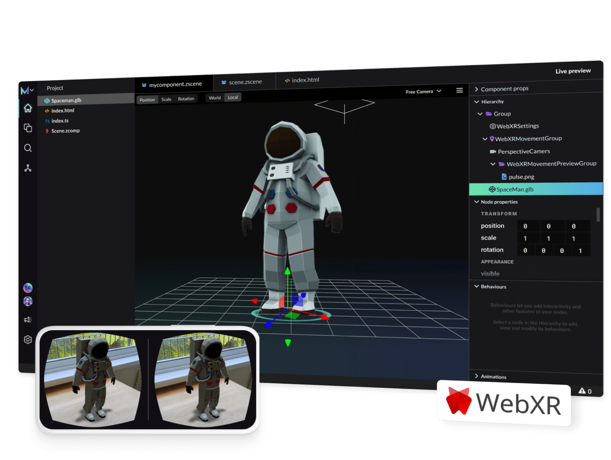
Task: Click the announcements megaphone icon
Action: coord(27,319)
